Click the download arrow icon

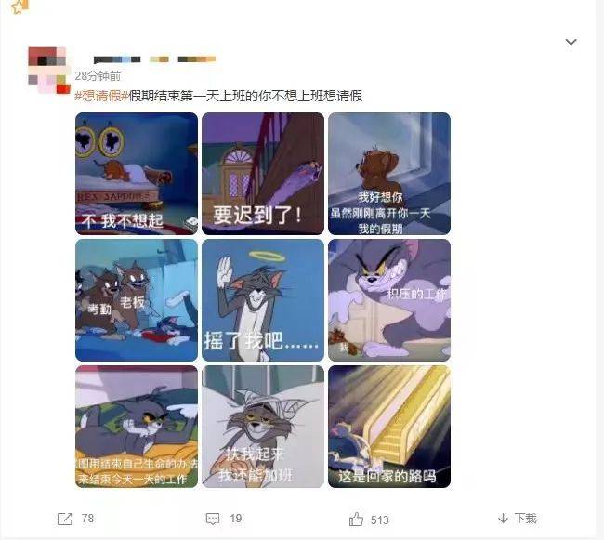click(503, 519)
